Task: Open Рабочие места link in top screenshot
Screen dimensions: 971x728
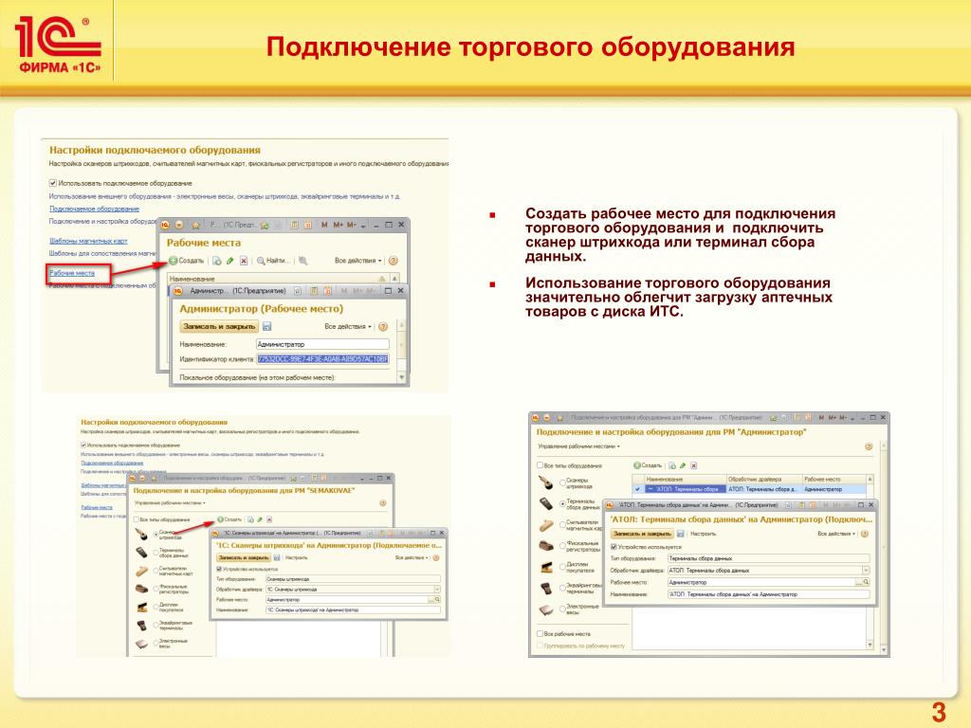Action: point(72,273)
